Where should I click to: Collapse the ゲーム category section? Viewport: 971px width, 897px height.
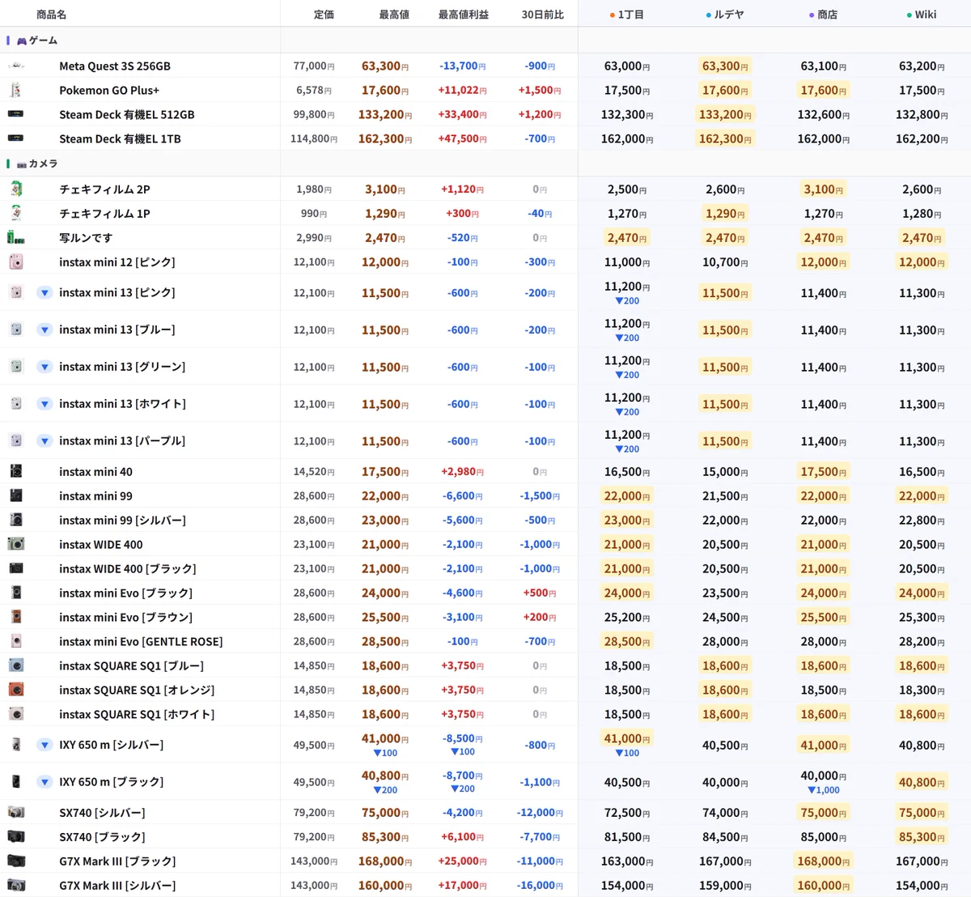pos(36,40)
